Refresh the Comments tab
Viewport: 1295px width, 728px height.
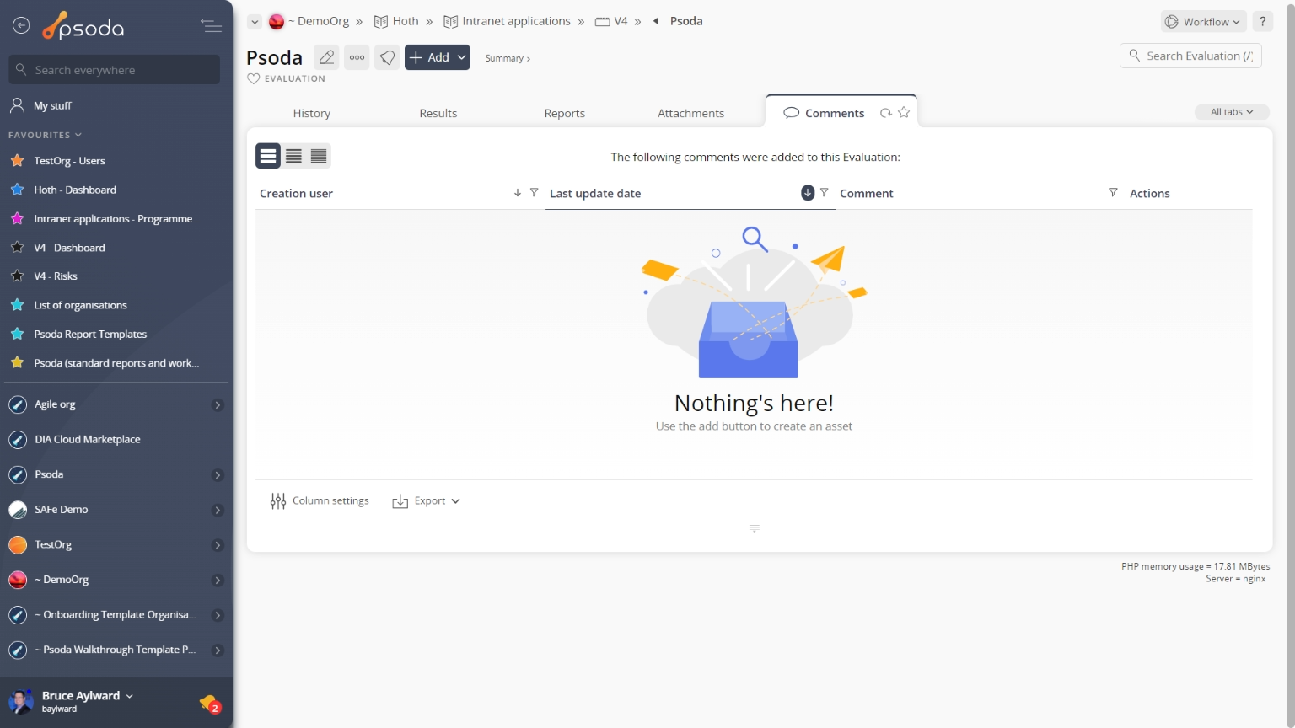(x=885, y=113)
